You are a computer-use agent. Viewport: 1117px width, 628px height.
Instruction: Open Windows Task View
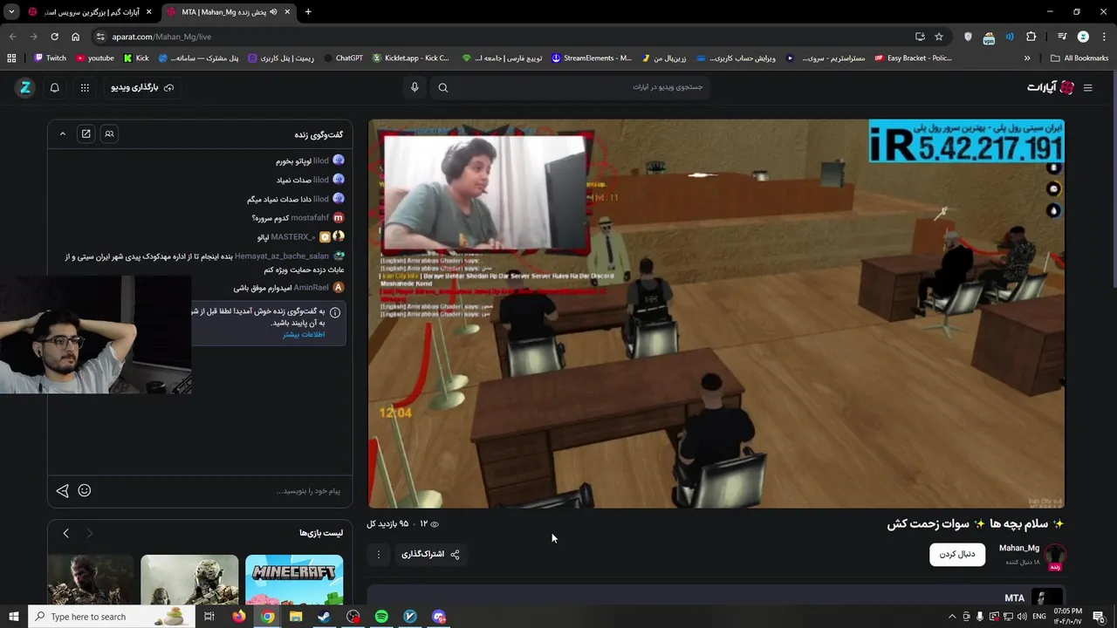click(x=209, y=617)
